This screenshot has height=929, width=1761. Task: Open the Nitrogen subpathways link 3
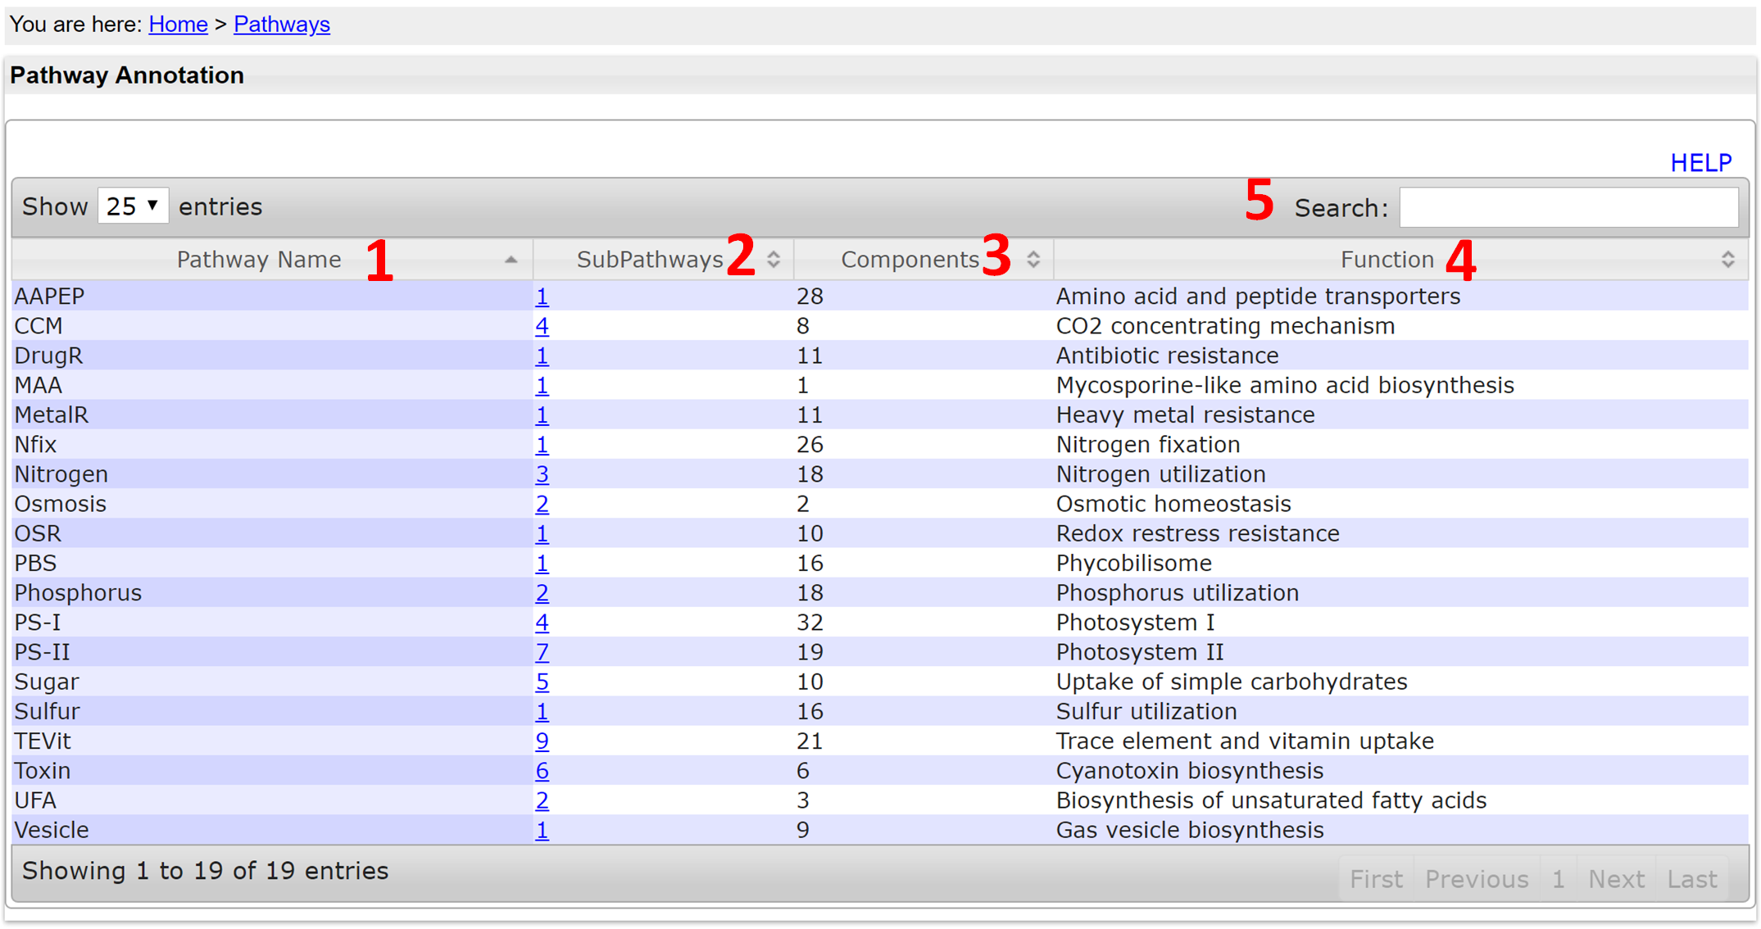pyautogui.click(x=542, y=474)
